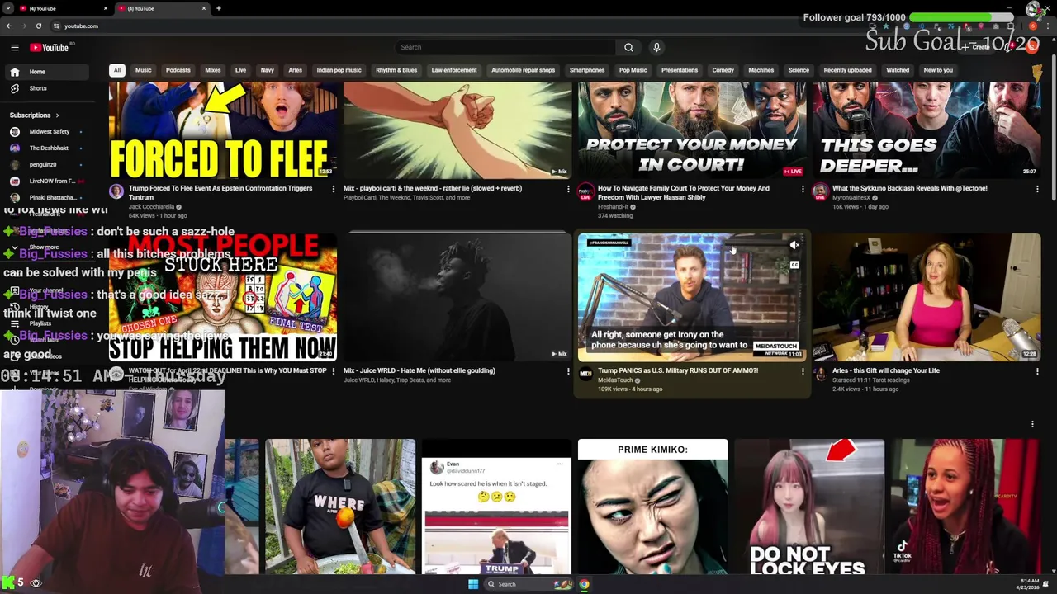The height and width of the screenshot is (594, 1057).
Task: Close the first YouTube browser tab
Action: coord(106,8)
